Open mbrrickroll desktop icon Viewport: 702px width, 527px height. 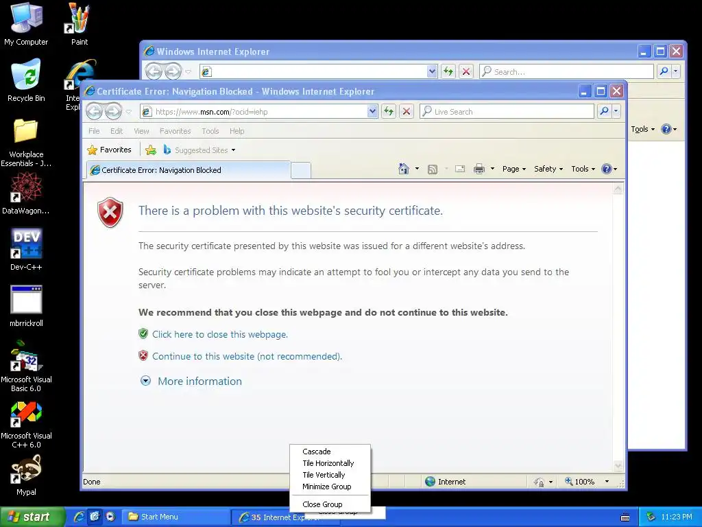(x=26, y=305)
